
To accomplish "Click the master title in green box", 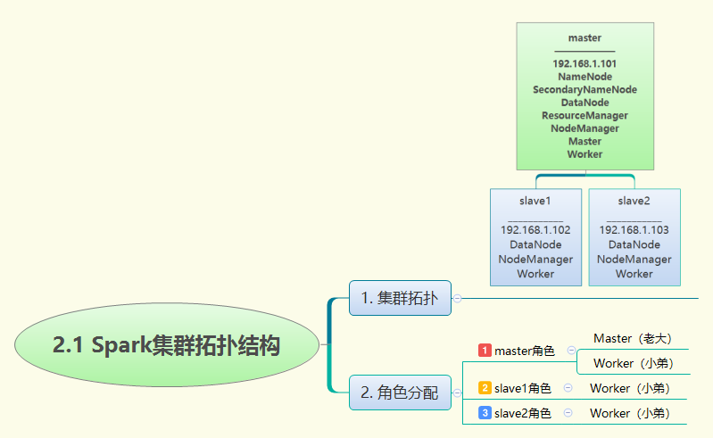I will [584, 37].
